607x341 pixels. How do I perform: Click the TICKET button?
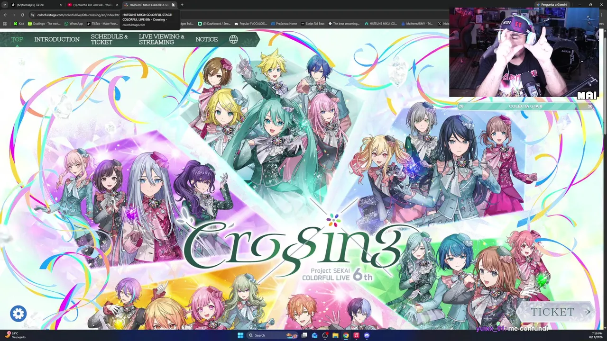555,312
